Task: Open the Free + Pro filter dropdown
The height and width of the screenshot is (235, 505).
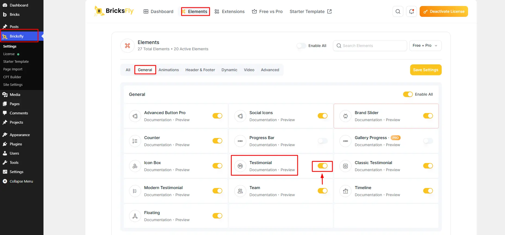Action: (x=425, y=46)
